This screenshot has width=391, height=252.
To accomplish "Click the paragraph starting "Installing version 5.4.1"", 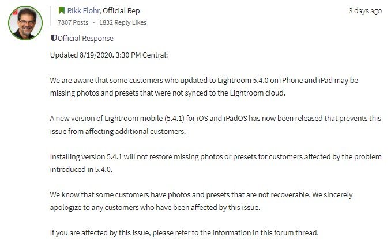I will click(x=216, y=163).
